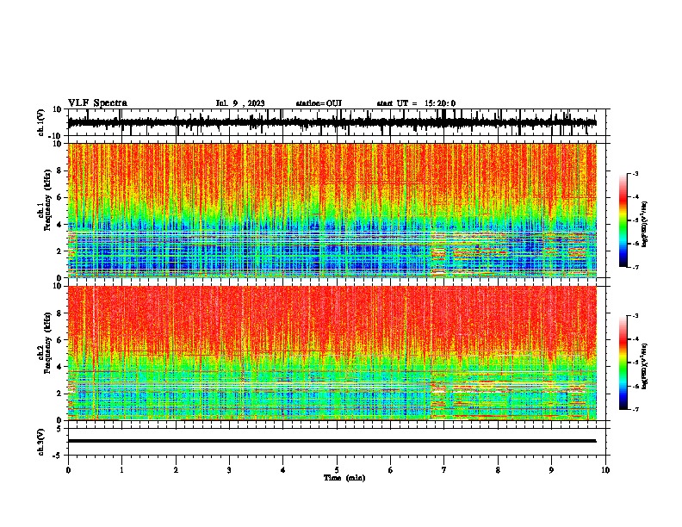
Task: Click the log(PSD) label beside ch.1 color scale
Action: point(644,224)
